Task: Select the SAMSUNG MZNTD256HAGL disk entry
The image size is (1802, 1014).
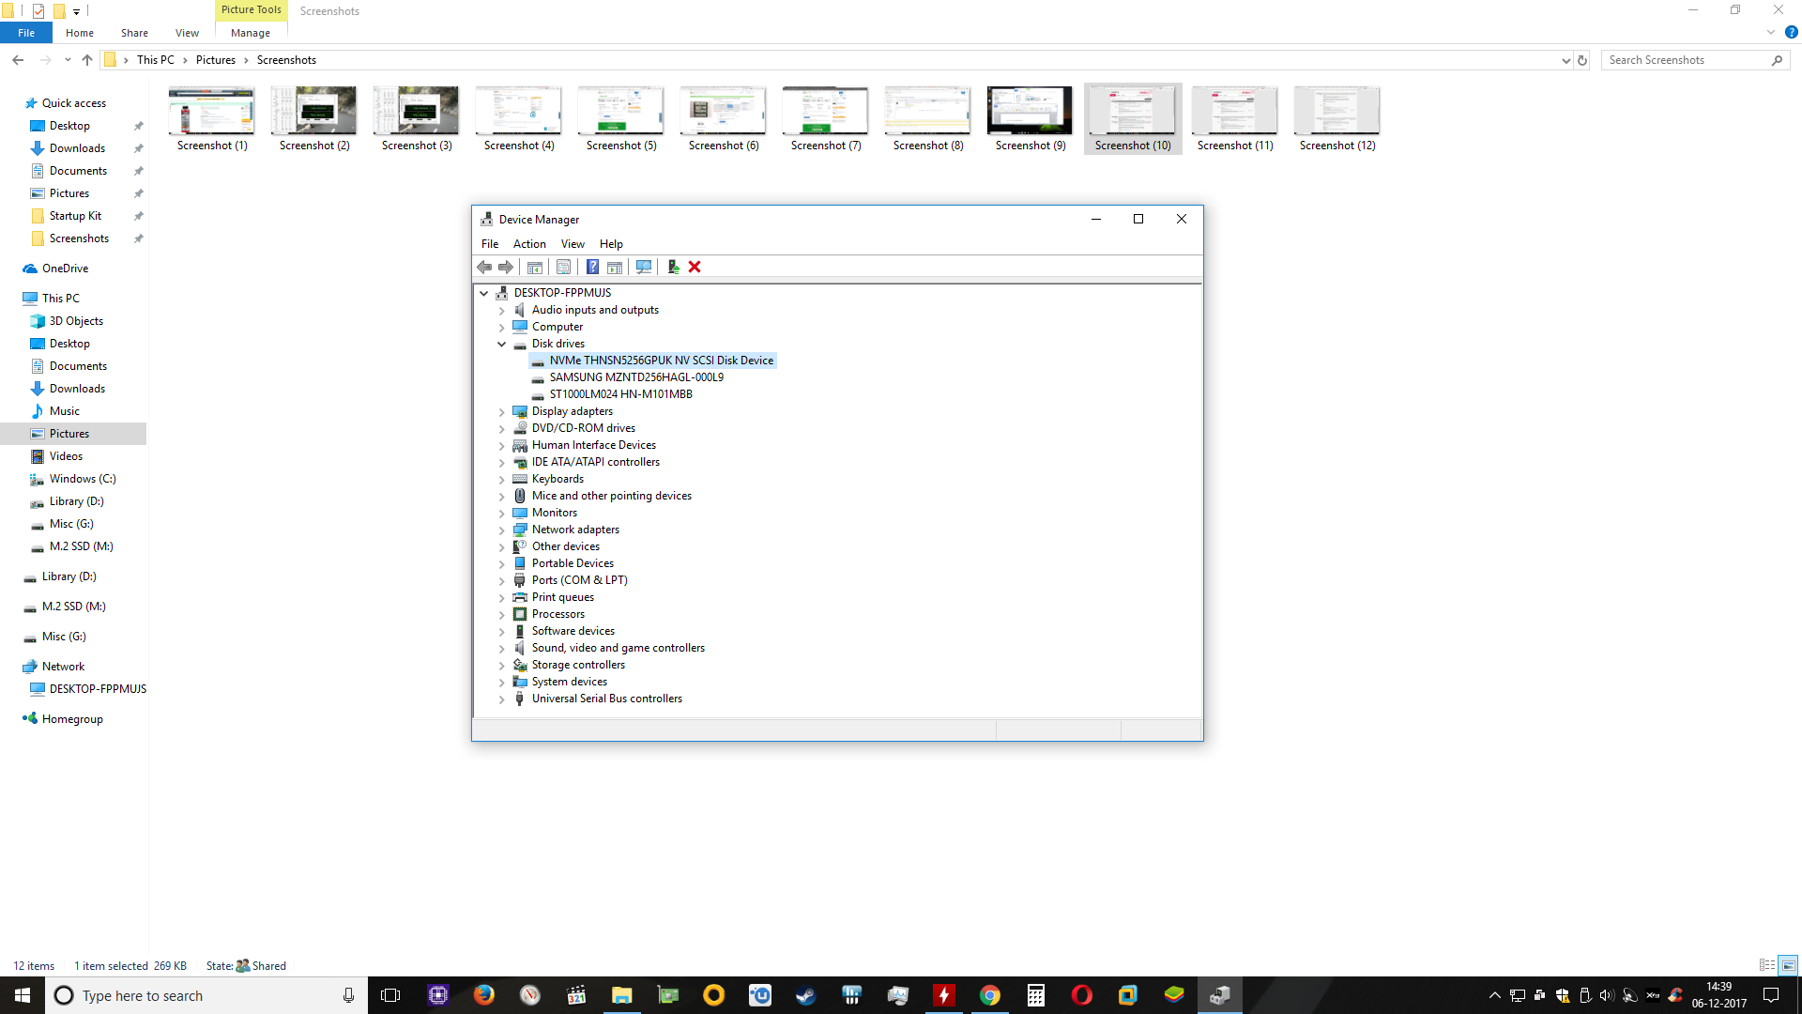Action: (x=636, y=376)
